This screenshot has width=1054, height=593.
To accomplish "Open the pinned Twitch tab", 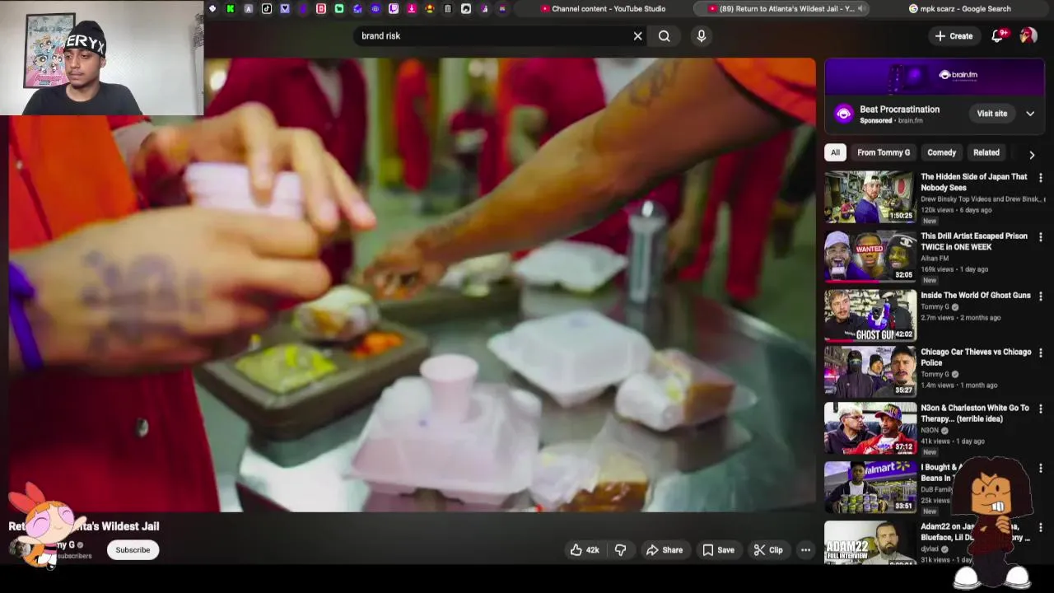I will pyautogui.click(x=394, y=9).
